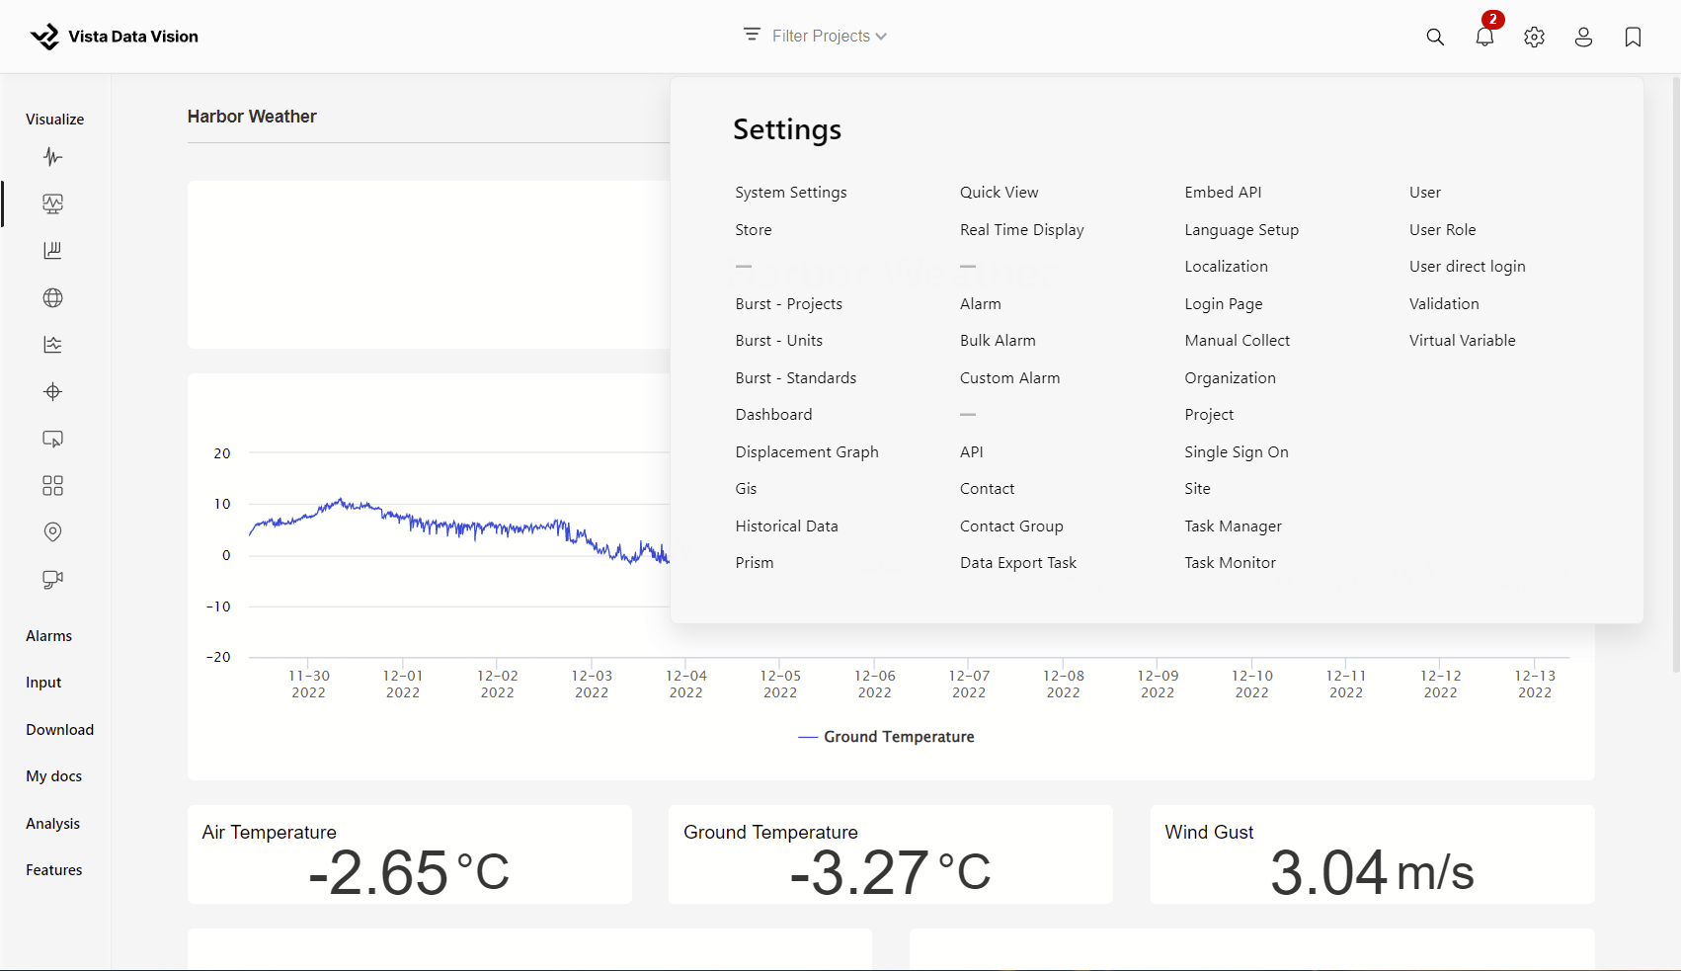Select Visualize in the sidebar

point(55,120)
